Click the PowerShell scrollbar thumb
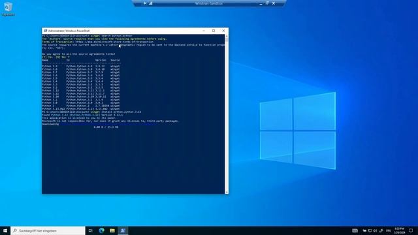 click(227, 40)
